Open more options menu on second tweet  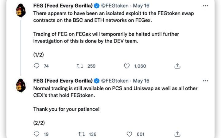coord(206,81)
